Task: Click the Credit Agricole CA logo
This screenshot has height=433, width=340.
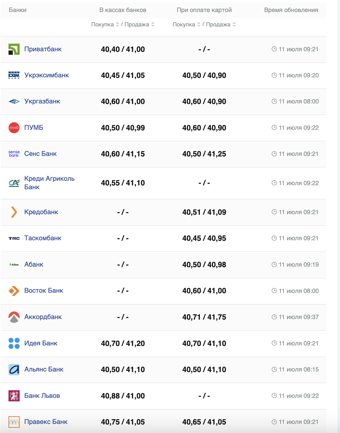Action: click(14, 183)
